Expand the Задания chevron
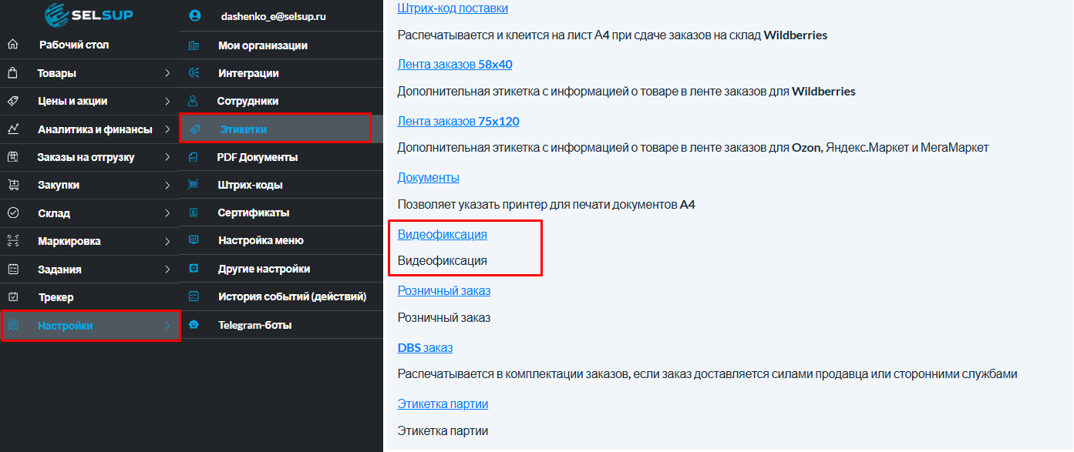The height and width of the screenshot is (452, 1074). 167,270
